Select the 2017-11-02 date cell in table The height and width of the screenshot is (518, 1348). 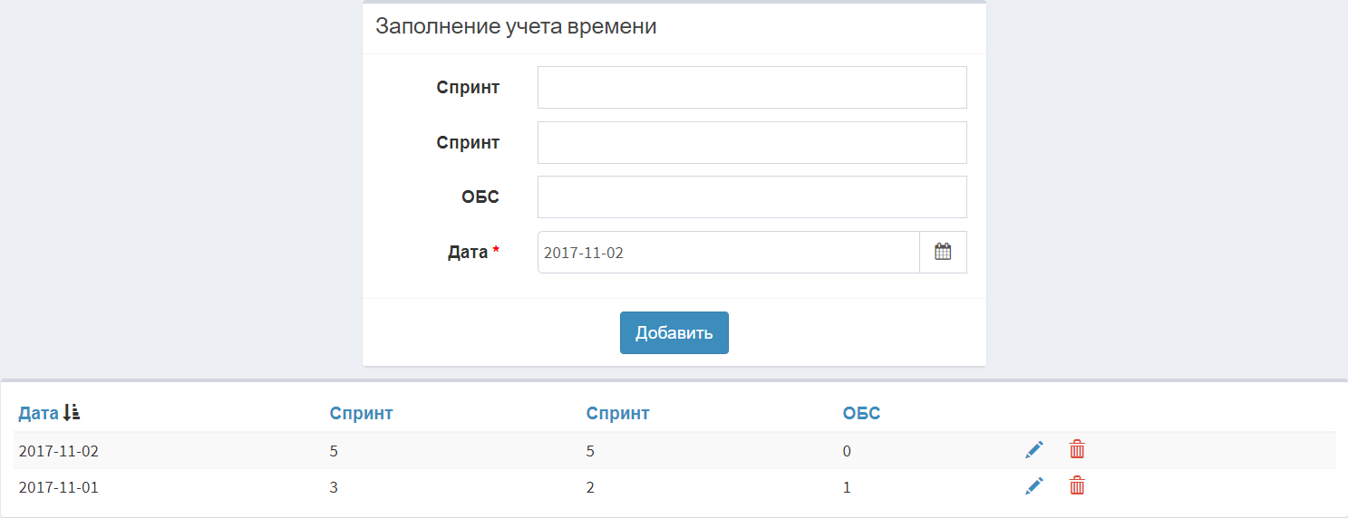58,450
